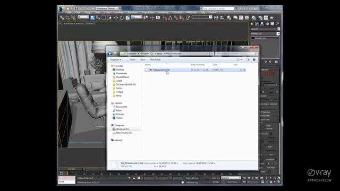This screenshot has width=340, height=191.
Task: Open the Material Editor icon
Action: coord(254,18)
